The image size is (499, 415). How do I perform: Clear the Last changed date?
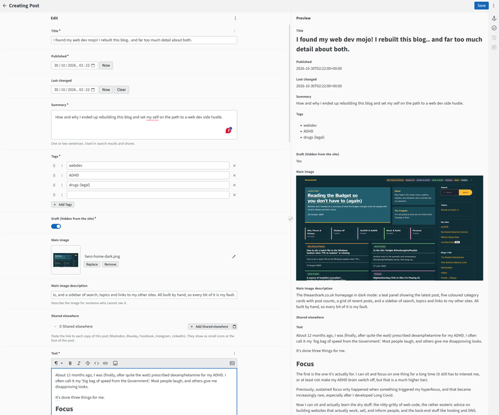(121, 90)
